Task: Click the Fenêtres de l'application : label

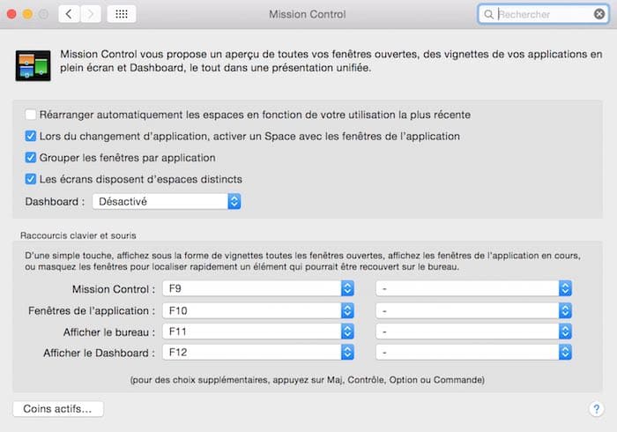Action: click(92, 311)
